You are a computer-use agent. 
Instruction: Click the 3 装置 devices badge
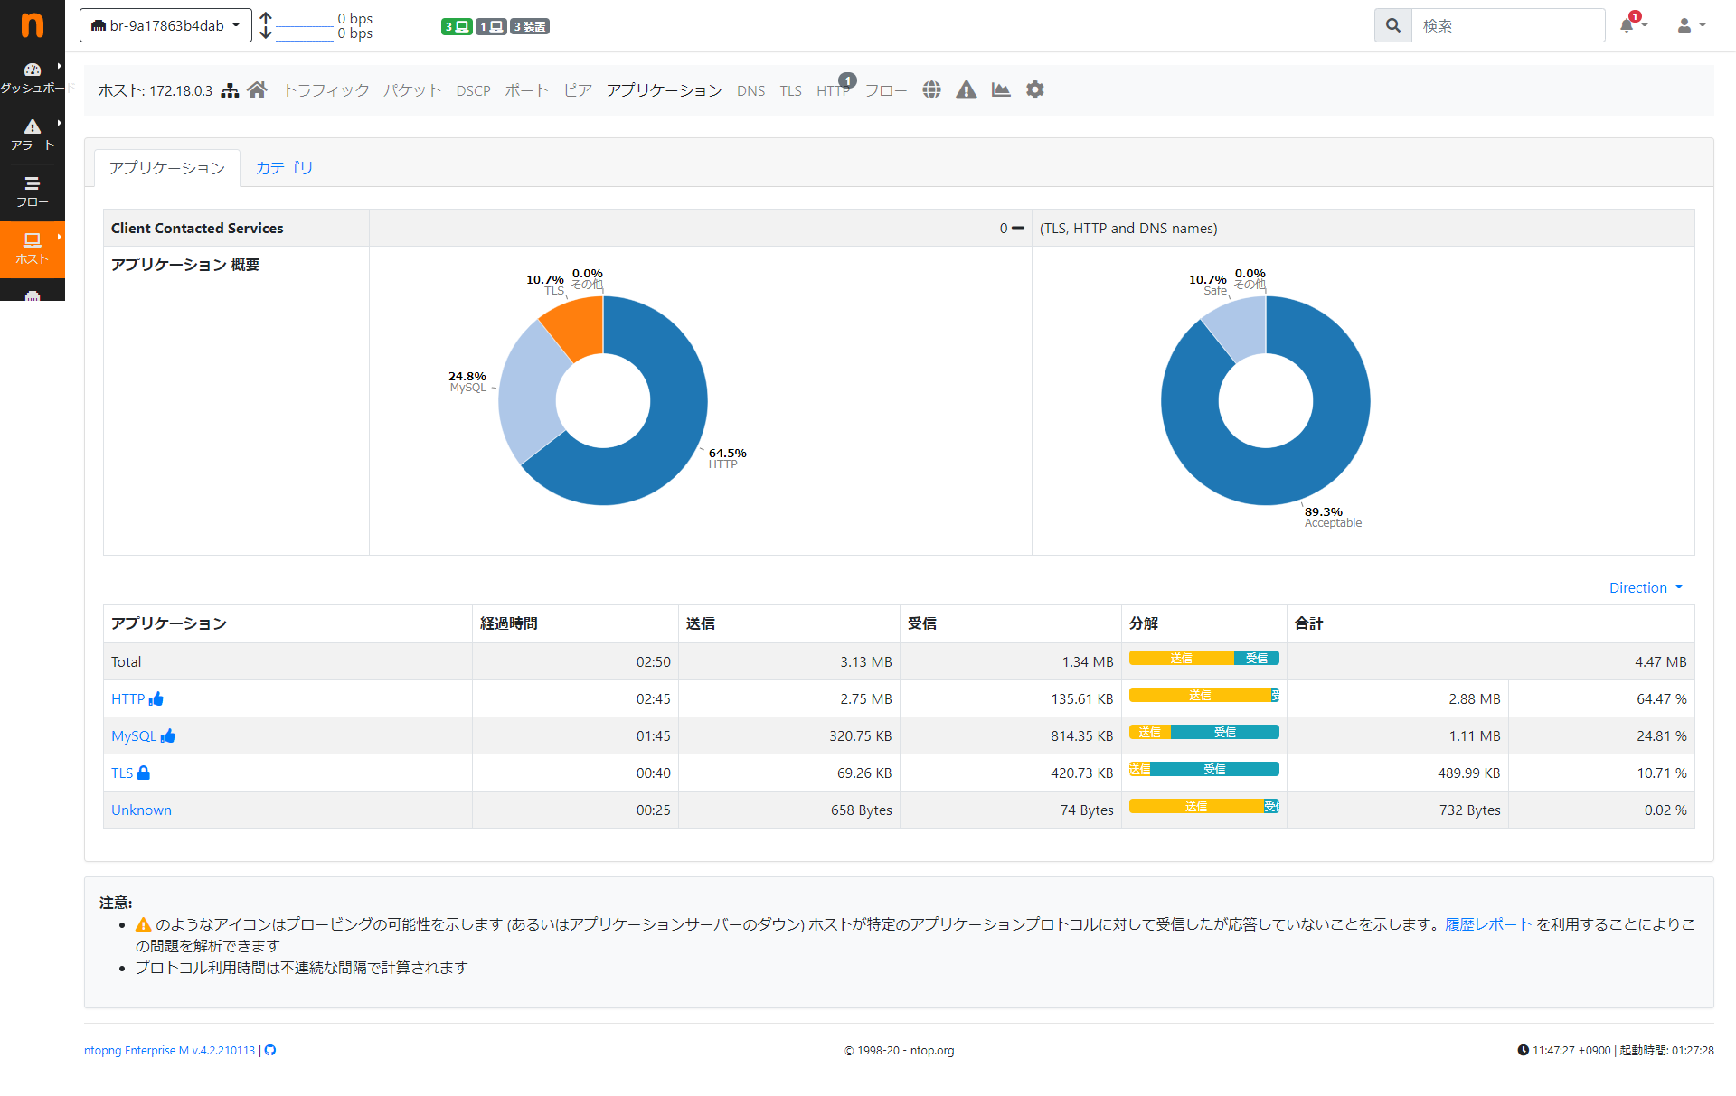[530, 26]
